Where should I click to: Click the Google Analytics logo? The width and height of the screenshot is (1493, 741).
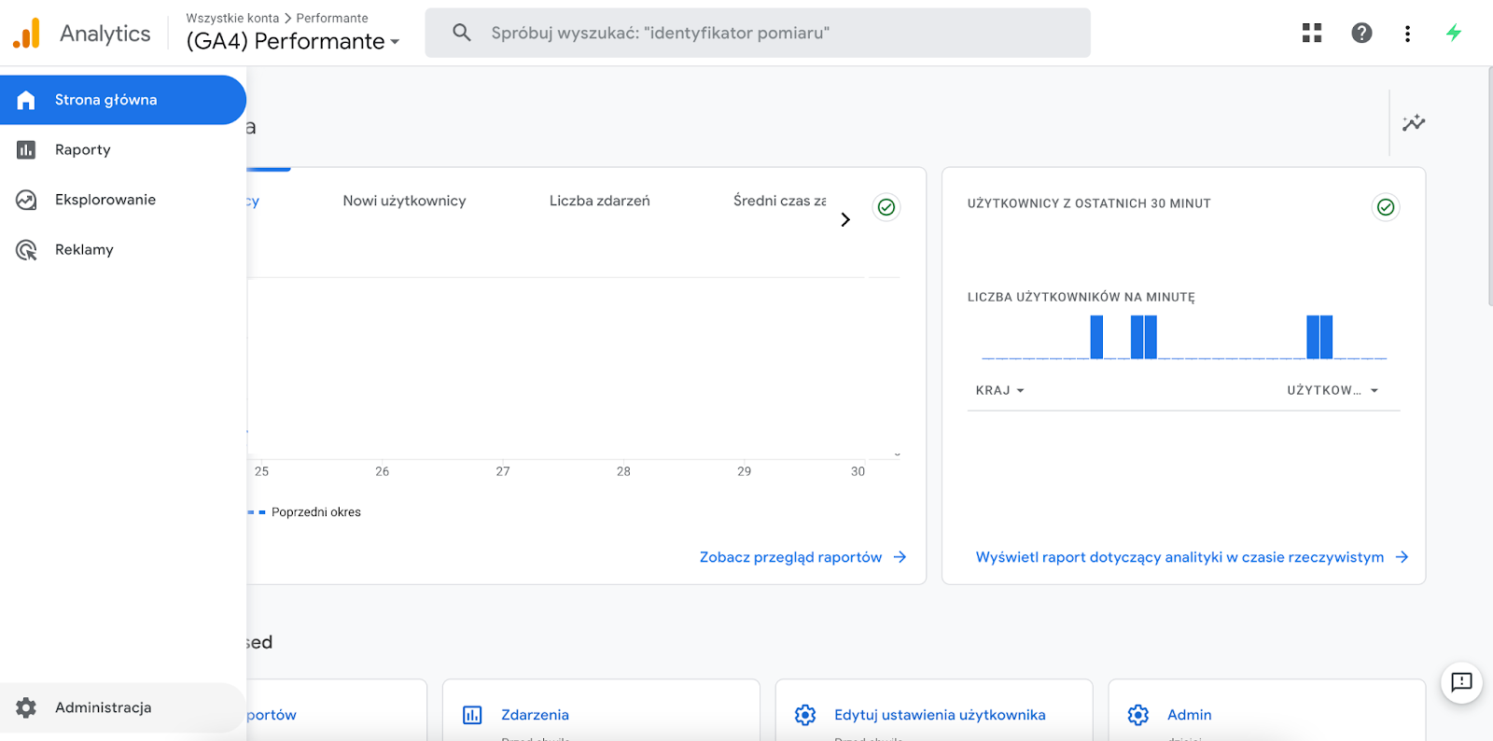pyautogui.click(x=27, y=34)
